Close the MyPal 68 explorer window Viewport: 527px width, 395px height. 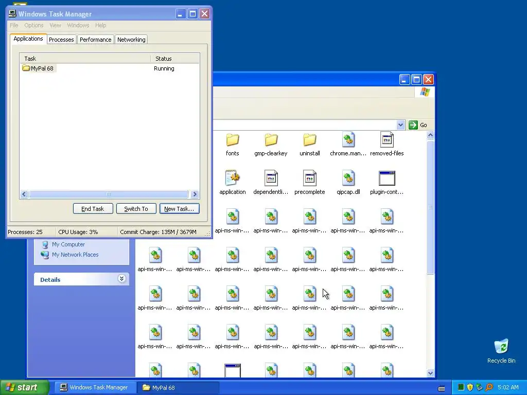(x=428, y=80)
